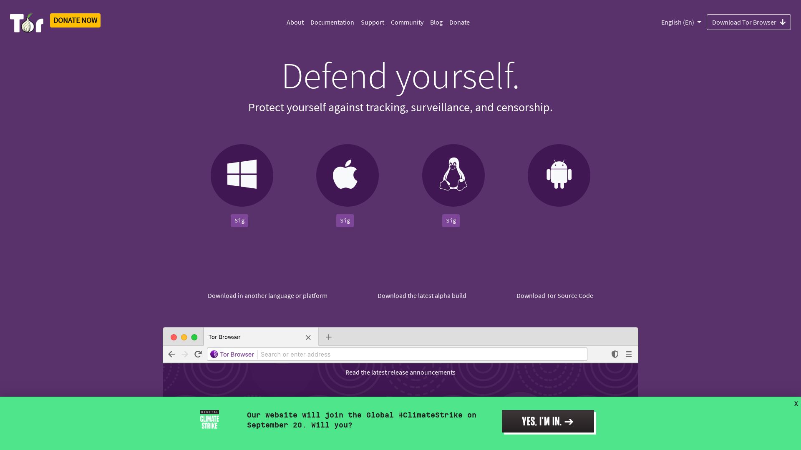
Task: Click Download in another language or platform link
Action: [267, 295]
